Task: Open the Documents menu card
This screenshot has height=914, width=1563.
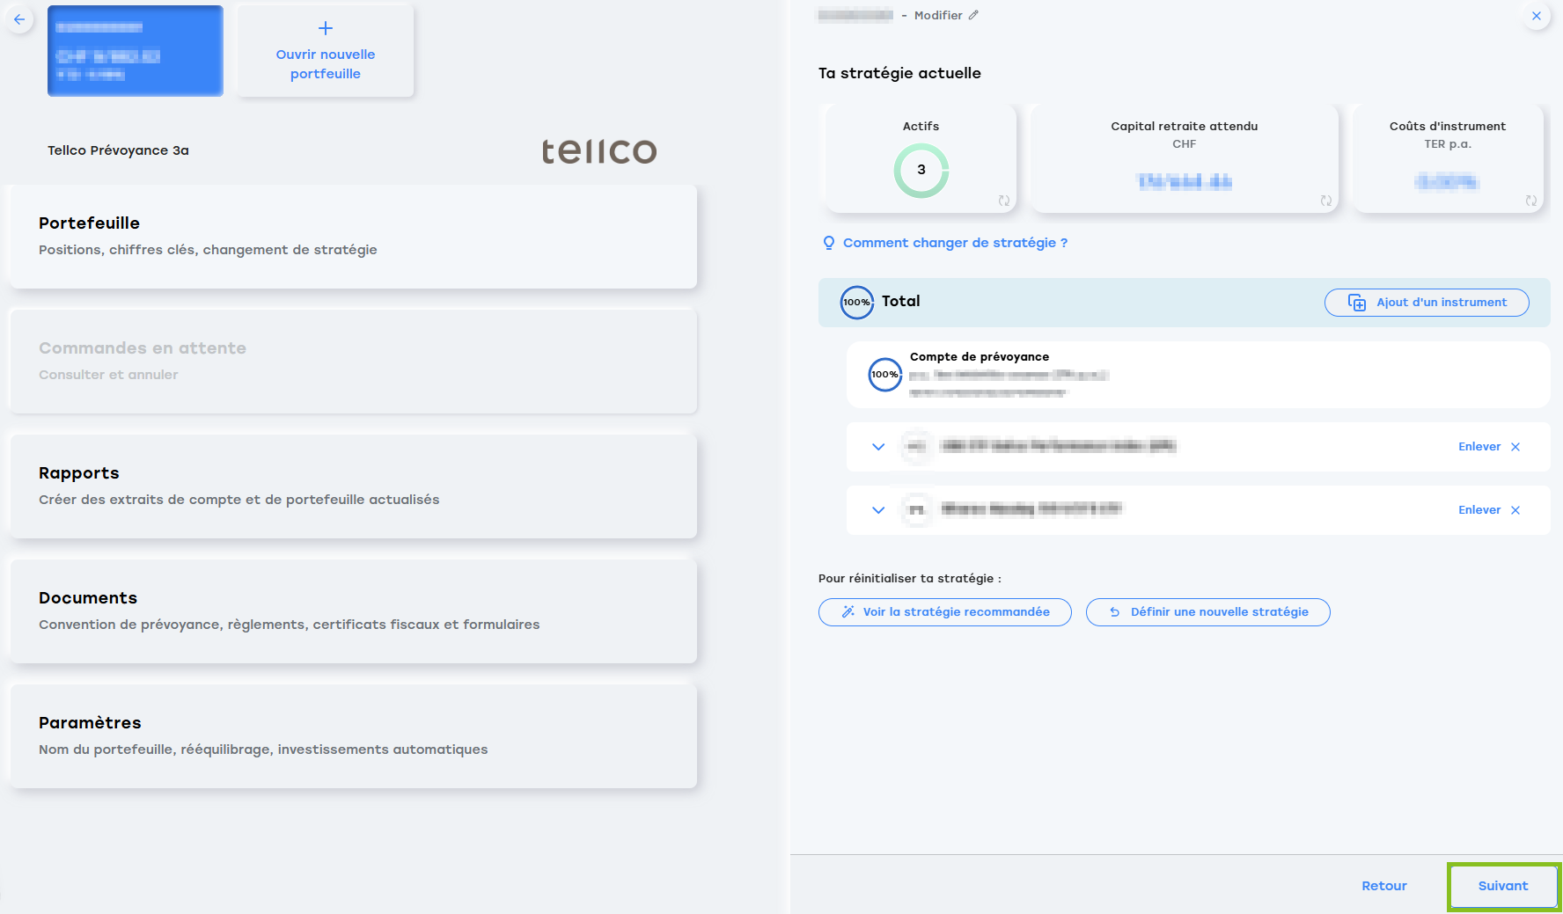Action: point(353,611)
